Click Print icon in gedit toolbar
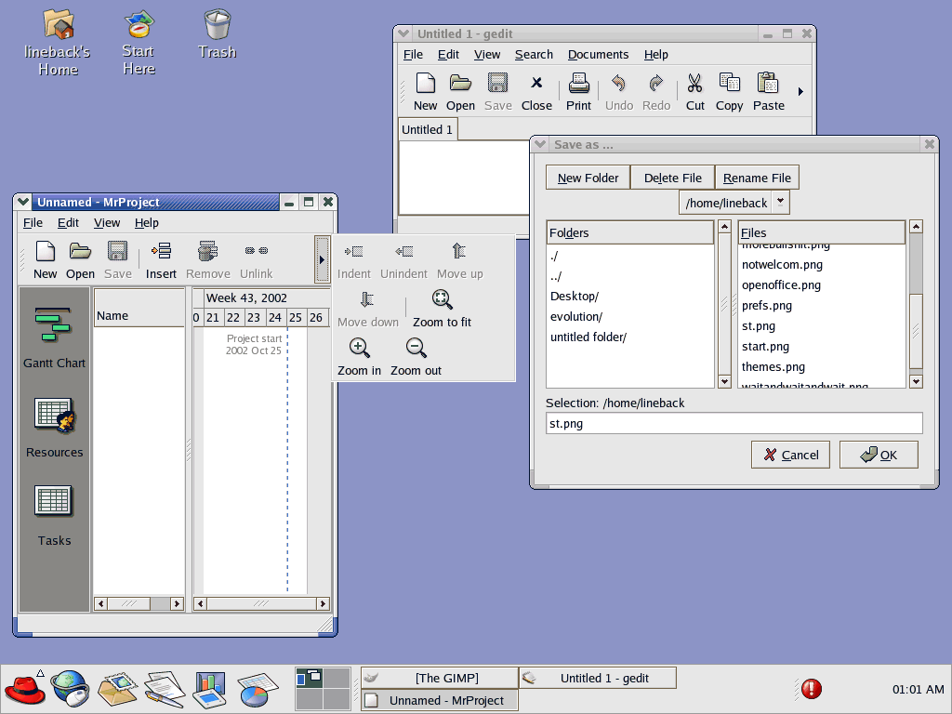 (578, 83)
